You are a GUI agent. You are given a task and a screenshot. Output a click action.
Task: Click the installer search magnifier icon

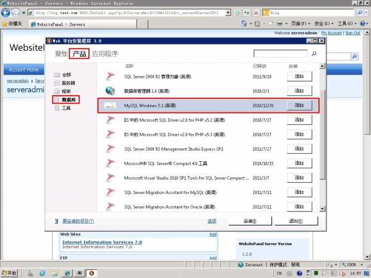(x=314, y=54)
